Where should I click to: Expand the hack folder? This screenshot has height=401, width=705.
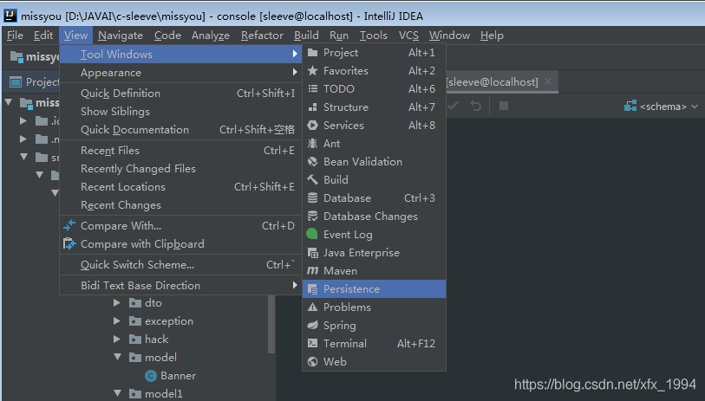click(x=117, y=339)
